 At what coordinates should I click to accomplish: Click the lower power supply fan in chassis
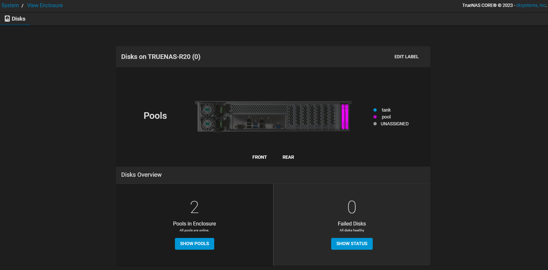[207, 124]
